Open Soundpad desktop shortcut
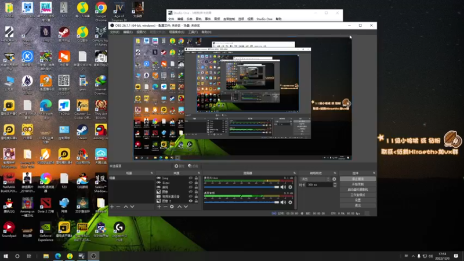 click(9, 230)
